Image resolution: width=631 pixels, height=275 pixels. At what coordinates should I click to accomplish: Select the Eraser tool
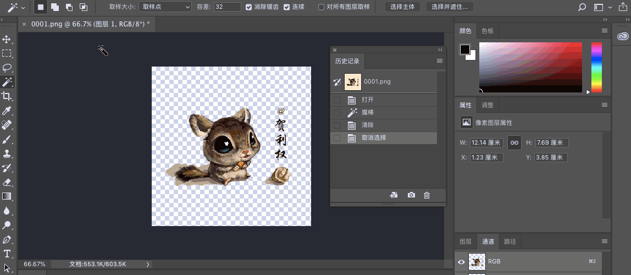point(7,182)
